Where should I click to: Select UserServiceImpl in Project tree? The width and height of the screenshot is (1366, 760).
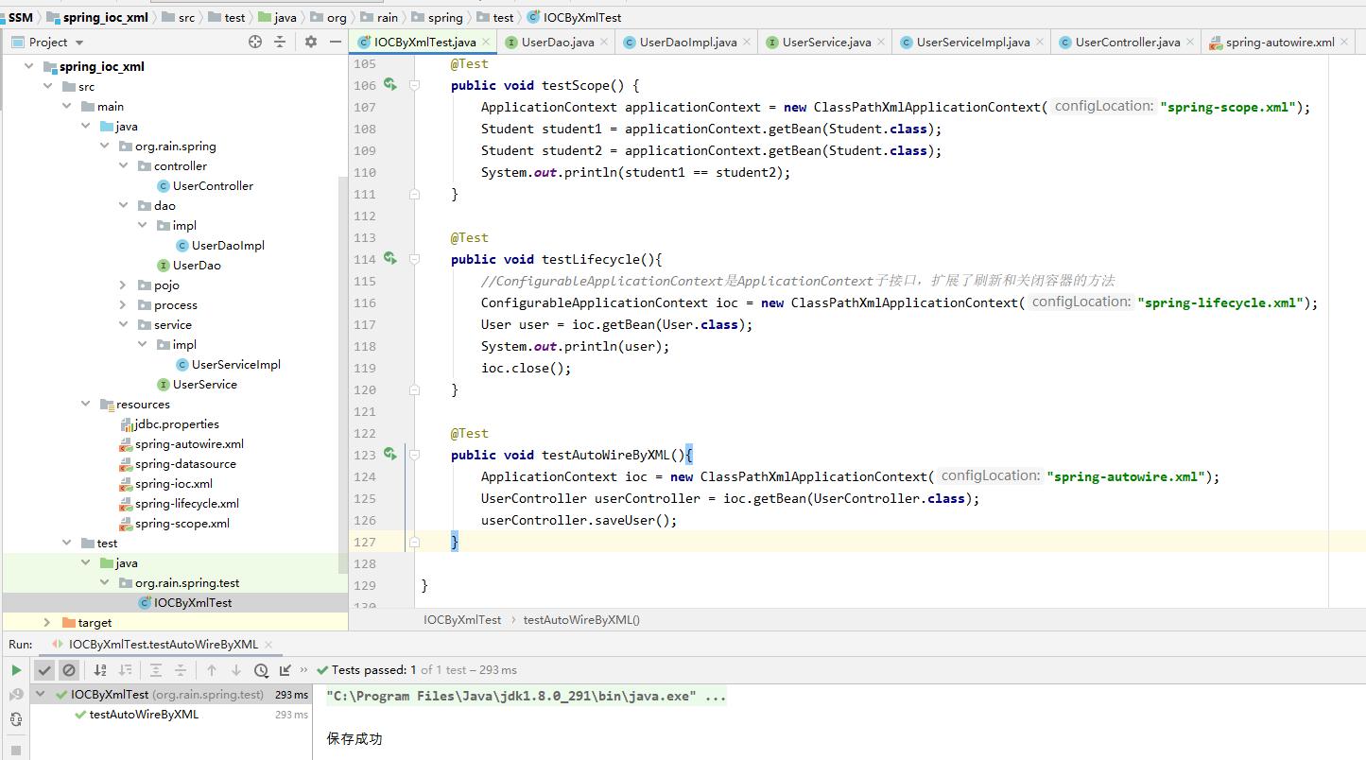228,365
